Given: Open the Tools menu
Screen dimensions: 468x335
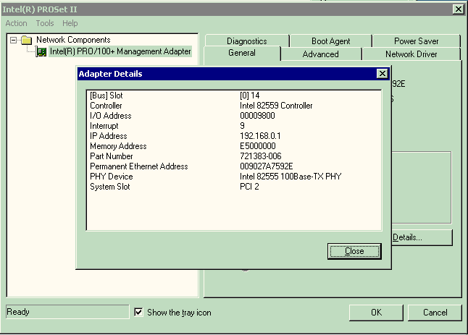Looking at the screenshot, I should pos(45,23).
